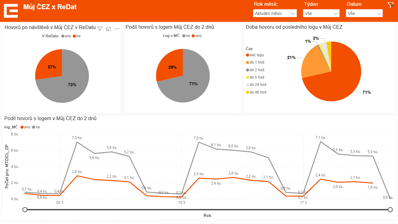Click the '10 5' x-axis label

tap(181, 202)
